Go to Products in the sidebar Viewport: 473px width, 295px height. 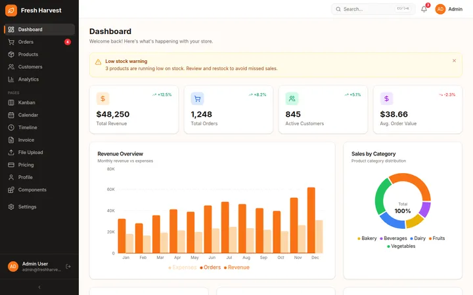(x=39, y=54)
